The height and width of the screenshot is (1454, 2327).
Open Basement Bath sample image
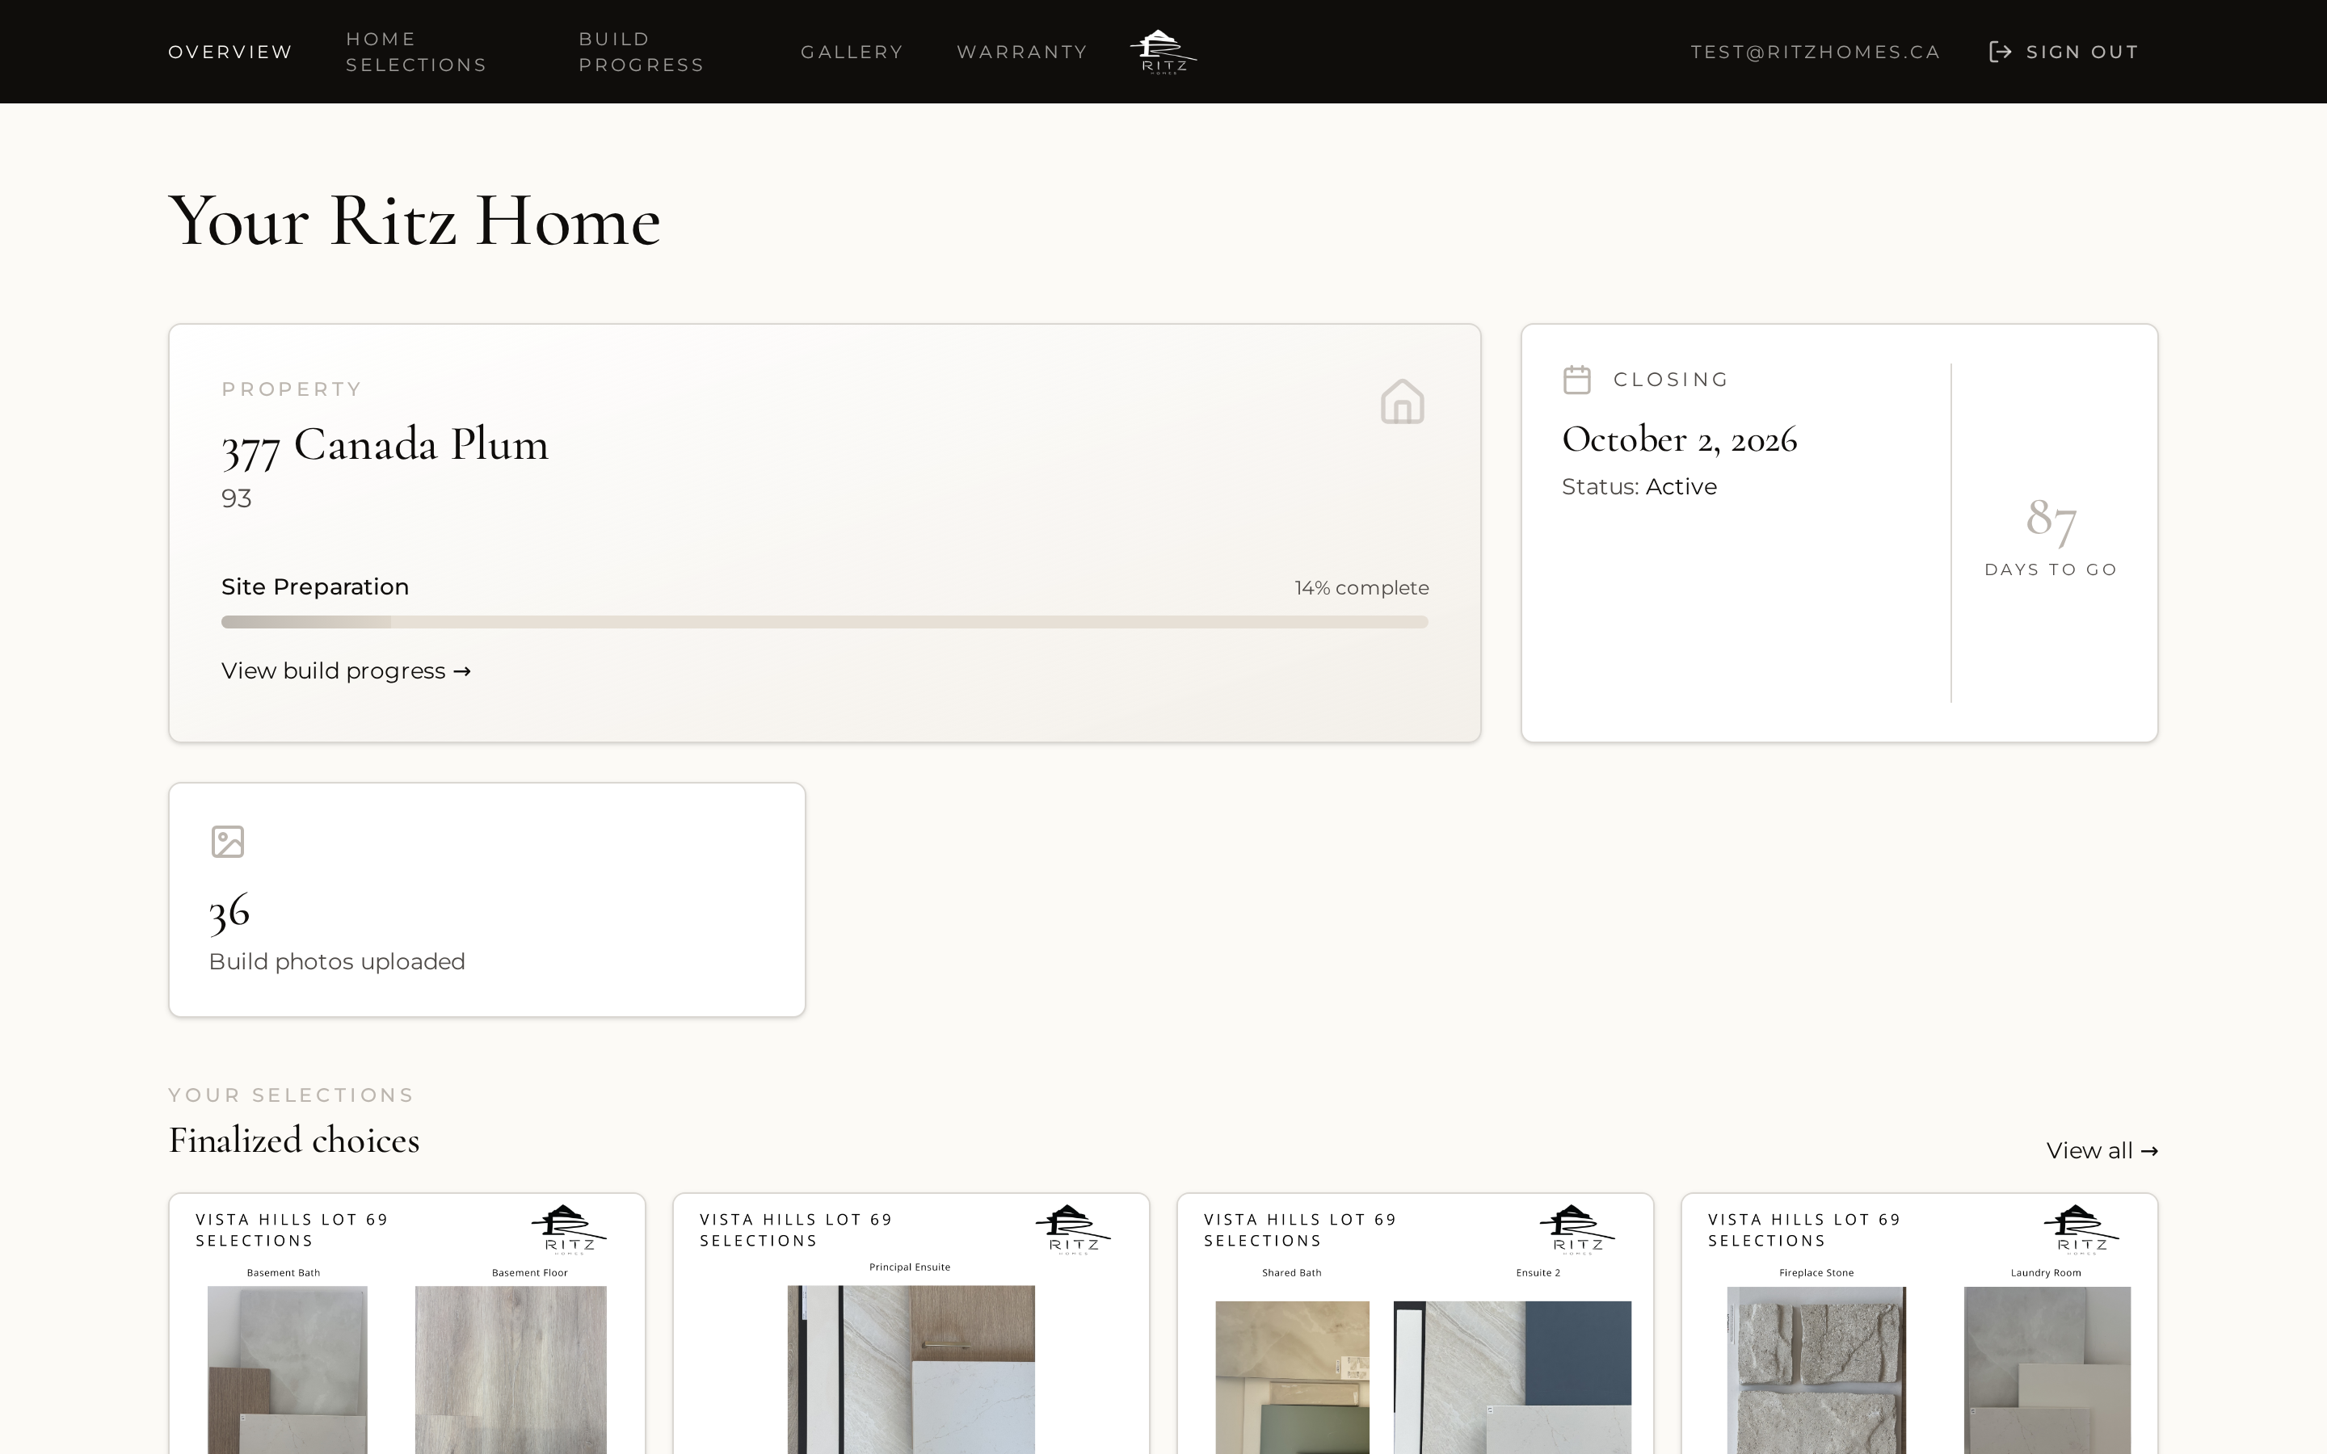tap(287, 1370)
